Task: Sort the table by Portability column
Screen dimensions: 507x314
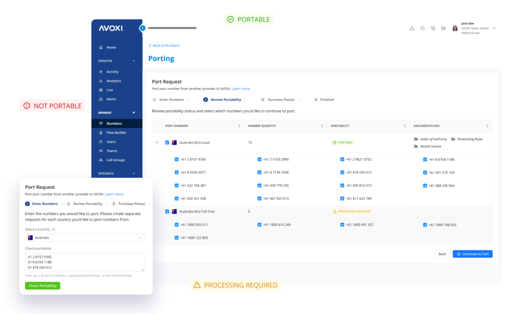Action: pos(341,126)
